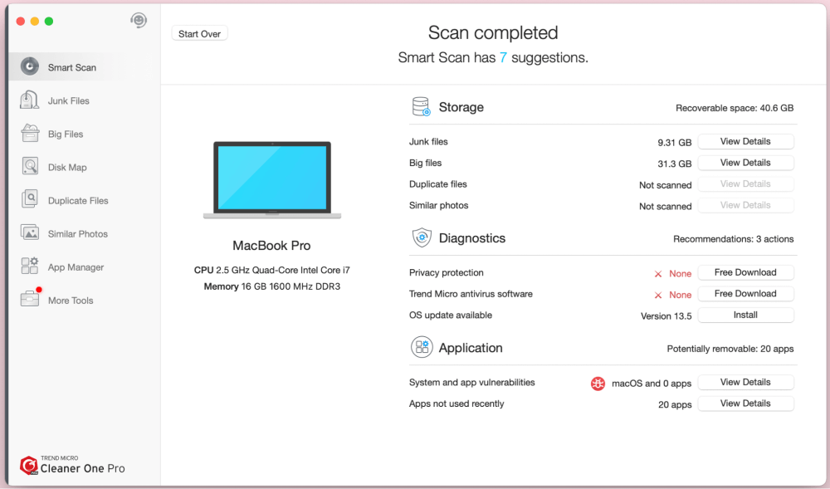Install the OS update Version 13.5
830x489 pixels.
[745, 315]
